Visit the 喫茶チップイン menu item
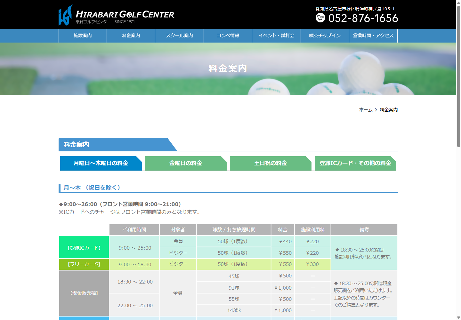The width and height of the screenshot is (461, 320). pyautogui.click(x=325, y=36)
